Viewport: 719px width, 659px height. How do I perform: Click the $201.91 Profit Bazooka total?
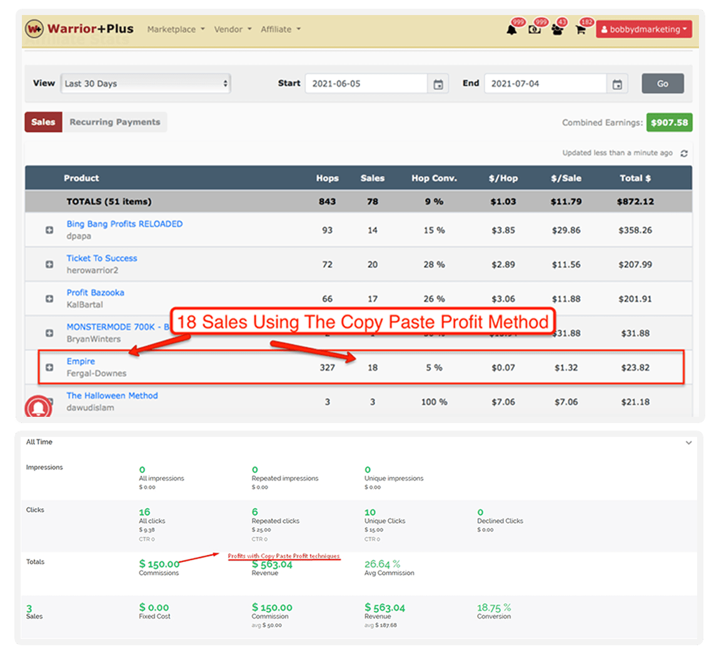click(636, 299)
